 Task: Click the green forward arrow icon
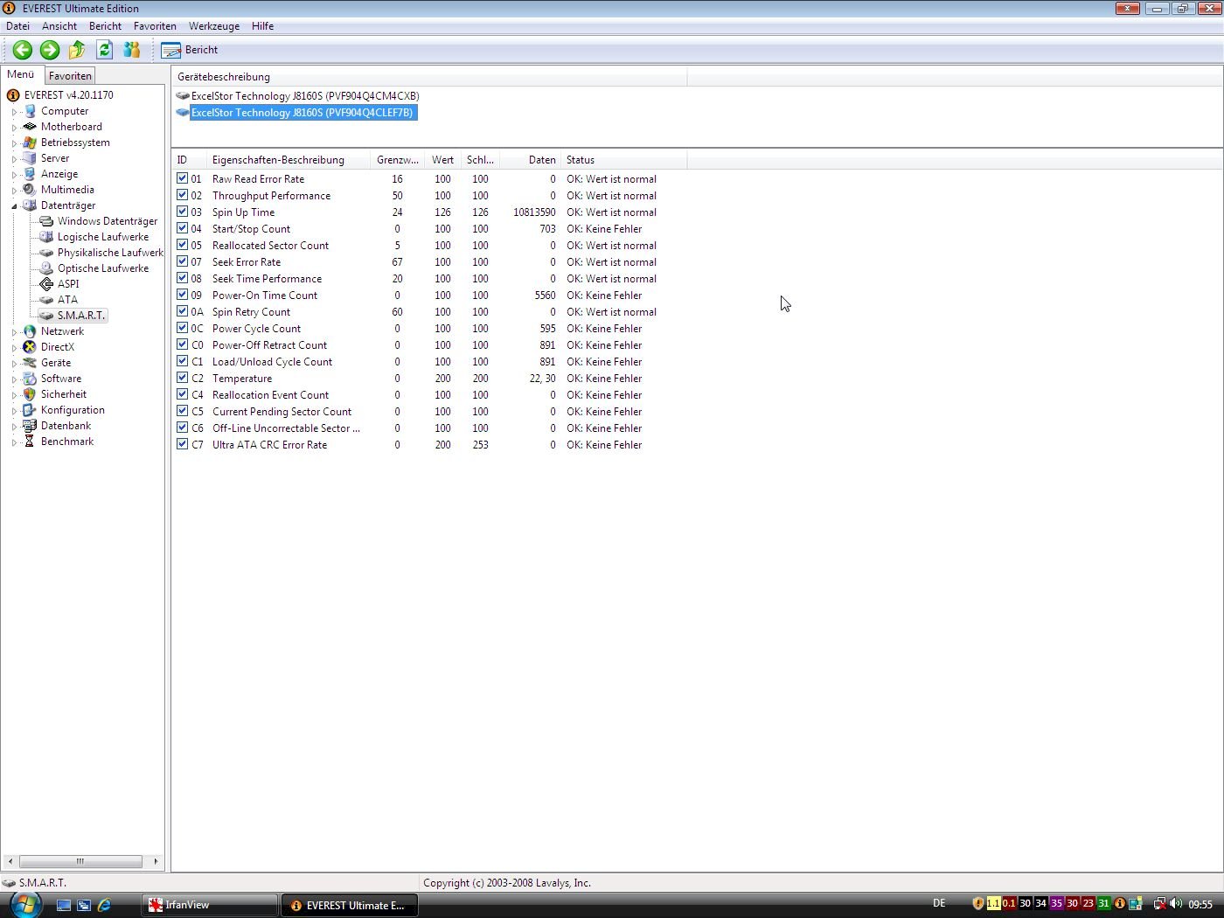click(50, 50)
